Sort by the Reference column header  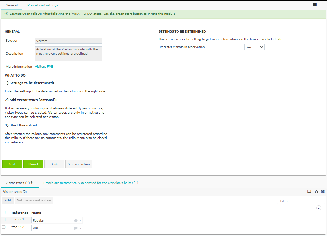(20, 213)
